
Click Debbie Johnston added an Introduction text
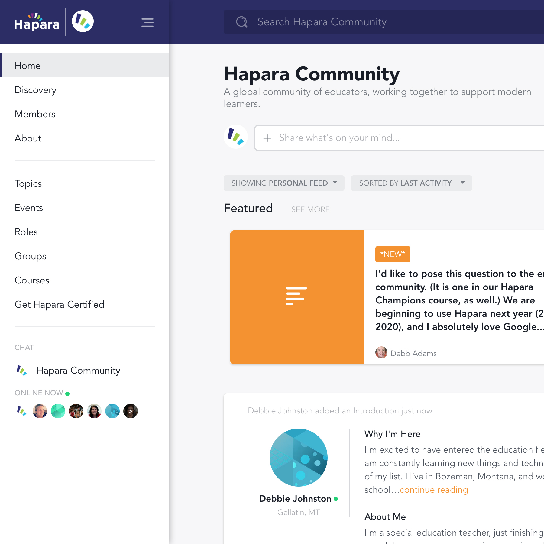[x=340, y=411]
